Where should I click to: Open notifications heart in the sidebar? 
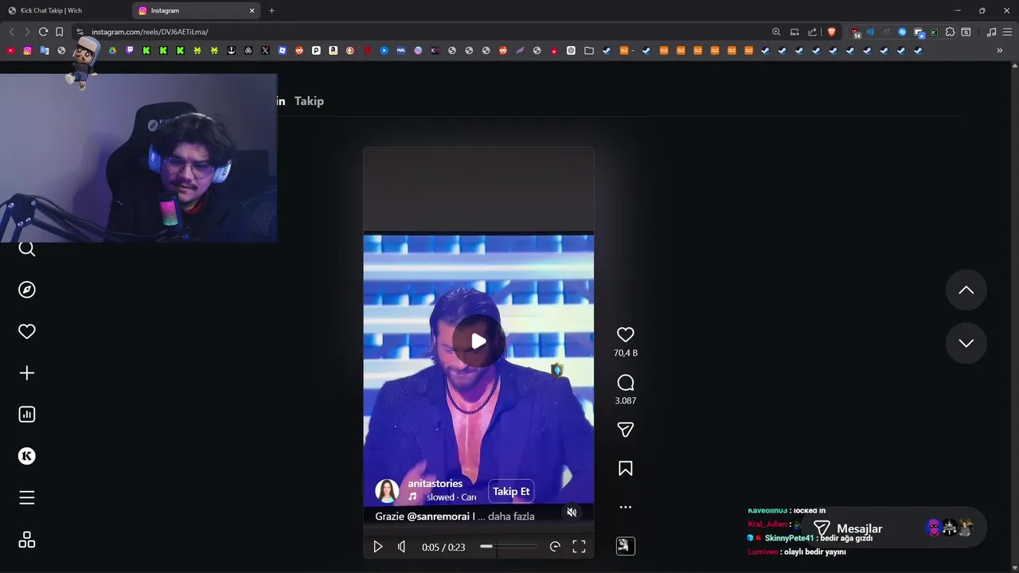[x=27, y=332]
